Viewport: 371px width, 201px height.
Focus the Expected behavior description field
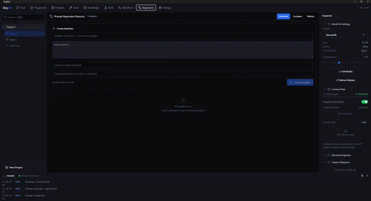[183, 74]
